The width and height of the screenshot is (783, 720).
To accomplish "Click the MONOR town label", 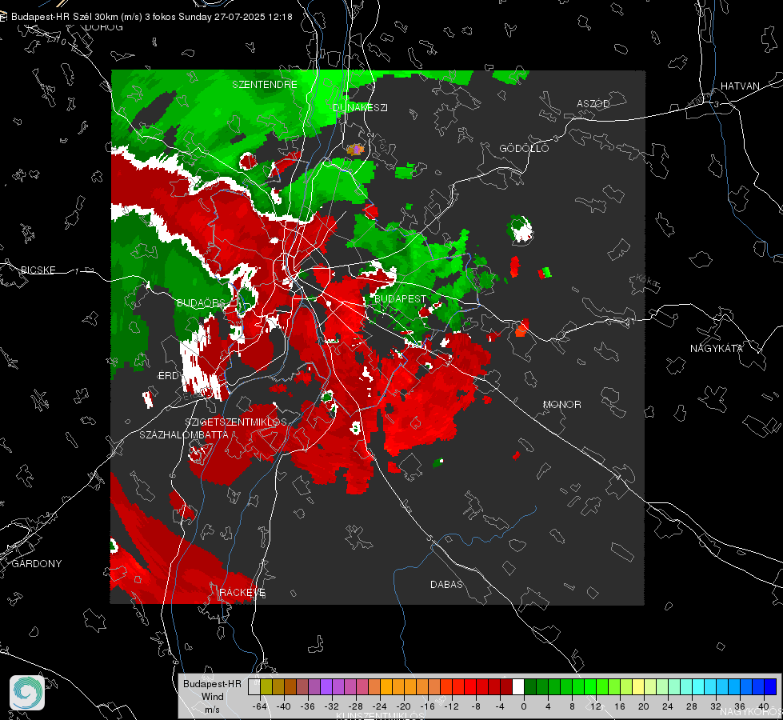I will (561, 404).
